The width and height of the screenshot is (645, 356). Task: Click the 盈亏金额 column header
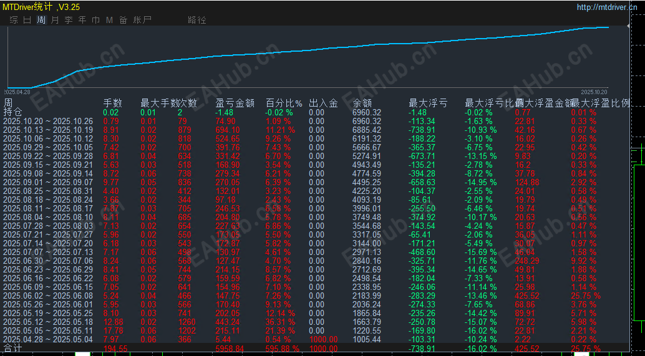click(235, 103)
